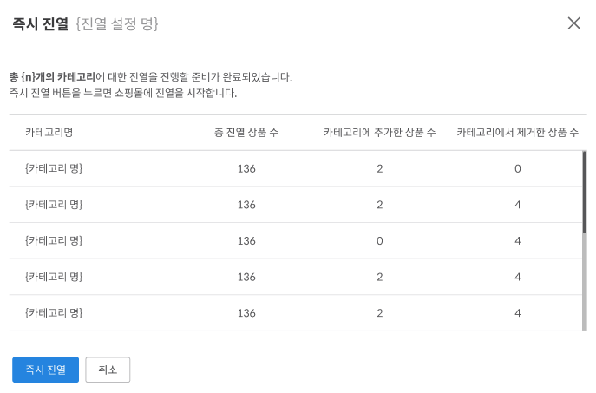Click the 카테고리명 column header

[49, 133]
